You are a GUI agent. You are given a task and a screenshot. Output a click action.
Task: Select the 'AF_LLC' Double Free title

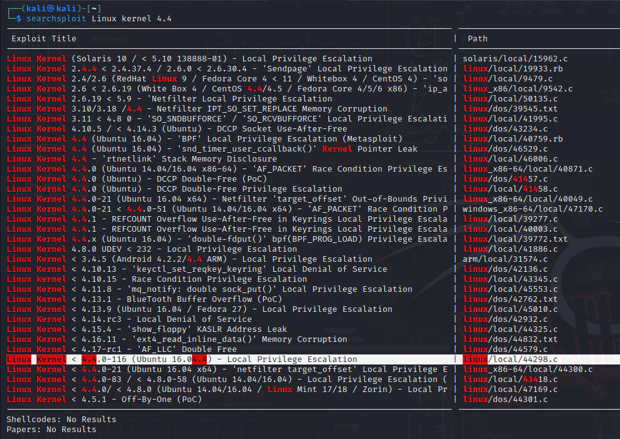[x=122, y=349]
